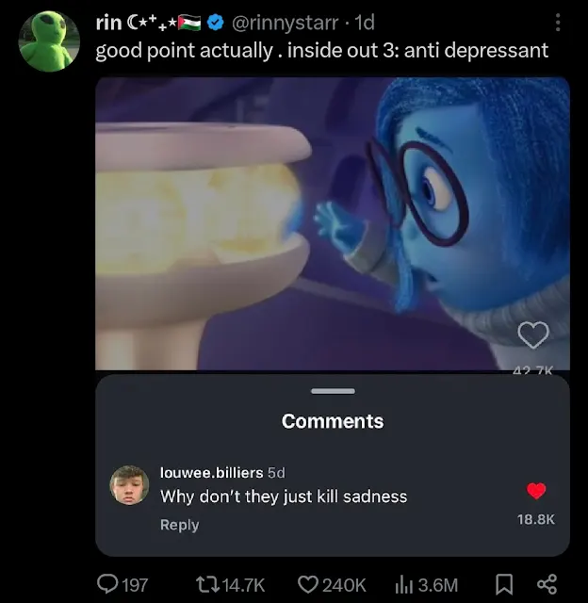Click the louwee.billiers username
This screenshot has width=588, height=603.
tap(211, 472)
